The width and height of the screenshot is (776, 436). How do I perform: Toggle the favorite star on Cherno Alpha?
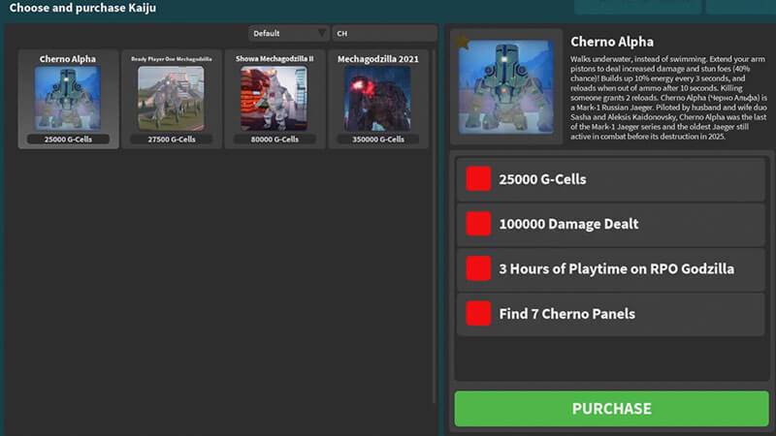[x=463, y=42]
